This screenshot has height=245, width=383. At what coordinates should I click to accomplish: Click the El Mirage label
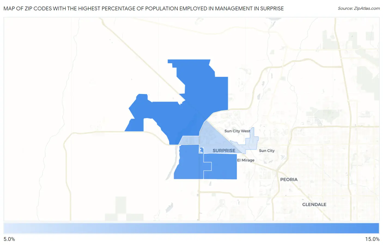coord(246,160)
